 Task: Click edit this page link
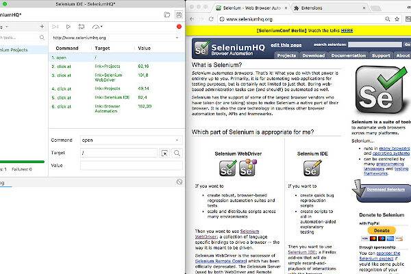tap(286, 45)
